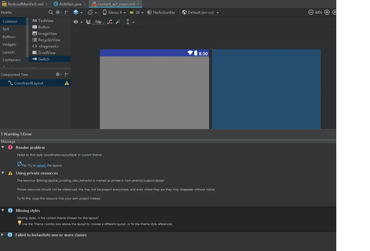Collapse the Render problem message

[3, 147]
